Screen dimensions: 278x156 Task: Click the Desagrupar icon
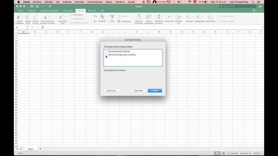point(199,17)
